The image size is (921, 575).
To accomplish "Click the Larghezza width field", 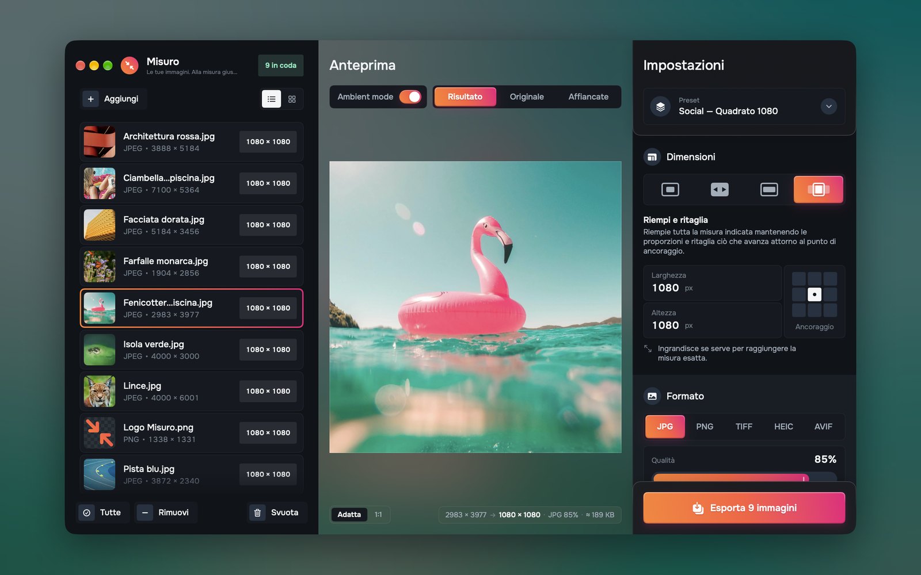I will click(712, 283).
